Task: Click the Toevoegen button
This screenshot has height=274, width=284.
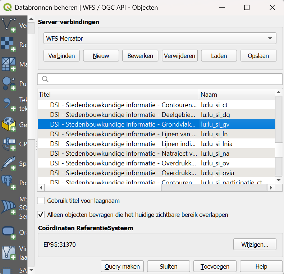Action: (215, 266)
